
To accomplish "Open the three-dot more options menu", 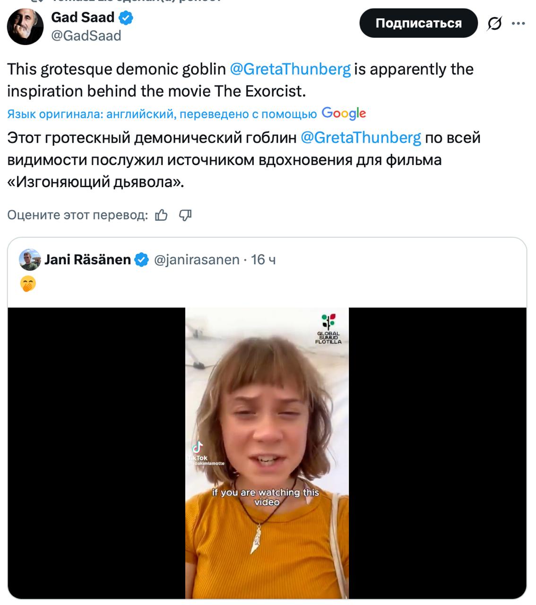I will click(519, 23).
